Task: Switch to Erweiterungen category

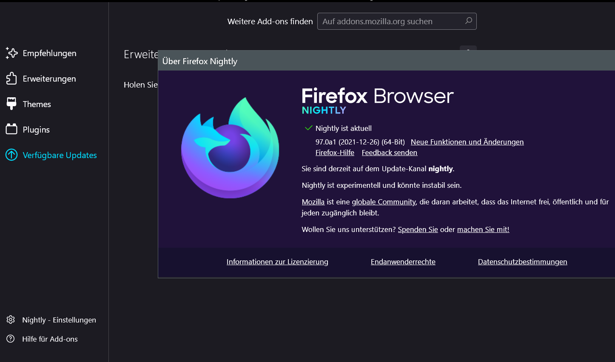Action: coord(49,79)
